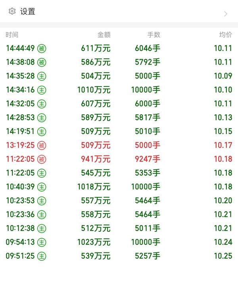238x281 pixels.
Task: Click the settings gear icon
Action: click(x=12, y=12)
